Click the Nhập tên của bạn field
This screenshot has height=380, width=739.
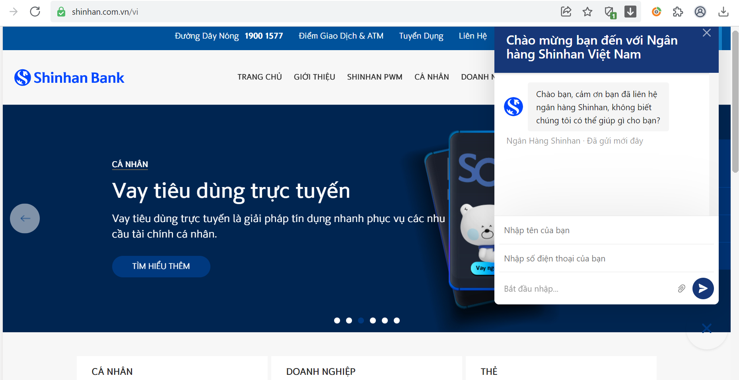606,230
